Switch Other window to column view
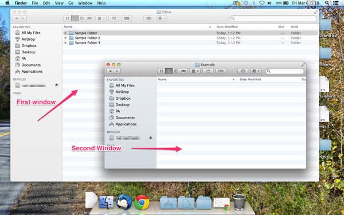The width and height of the screenshot is (344, 215). click(x=82, y=18)
